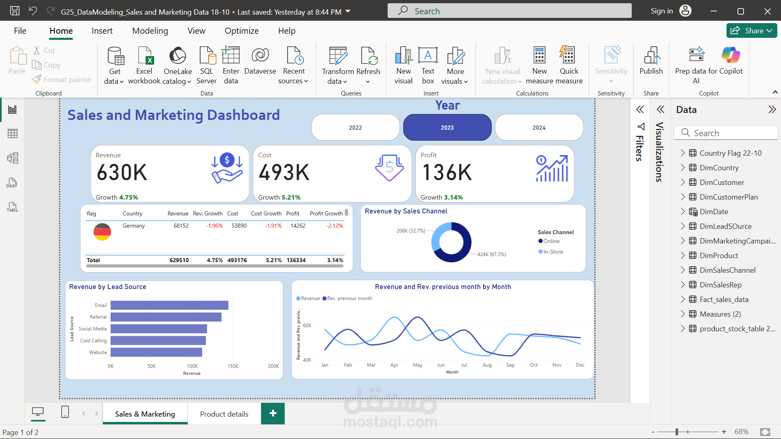781x439 pixels.
Task: Click the Publish icon
Action: tap(651, 56)
